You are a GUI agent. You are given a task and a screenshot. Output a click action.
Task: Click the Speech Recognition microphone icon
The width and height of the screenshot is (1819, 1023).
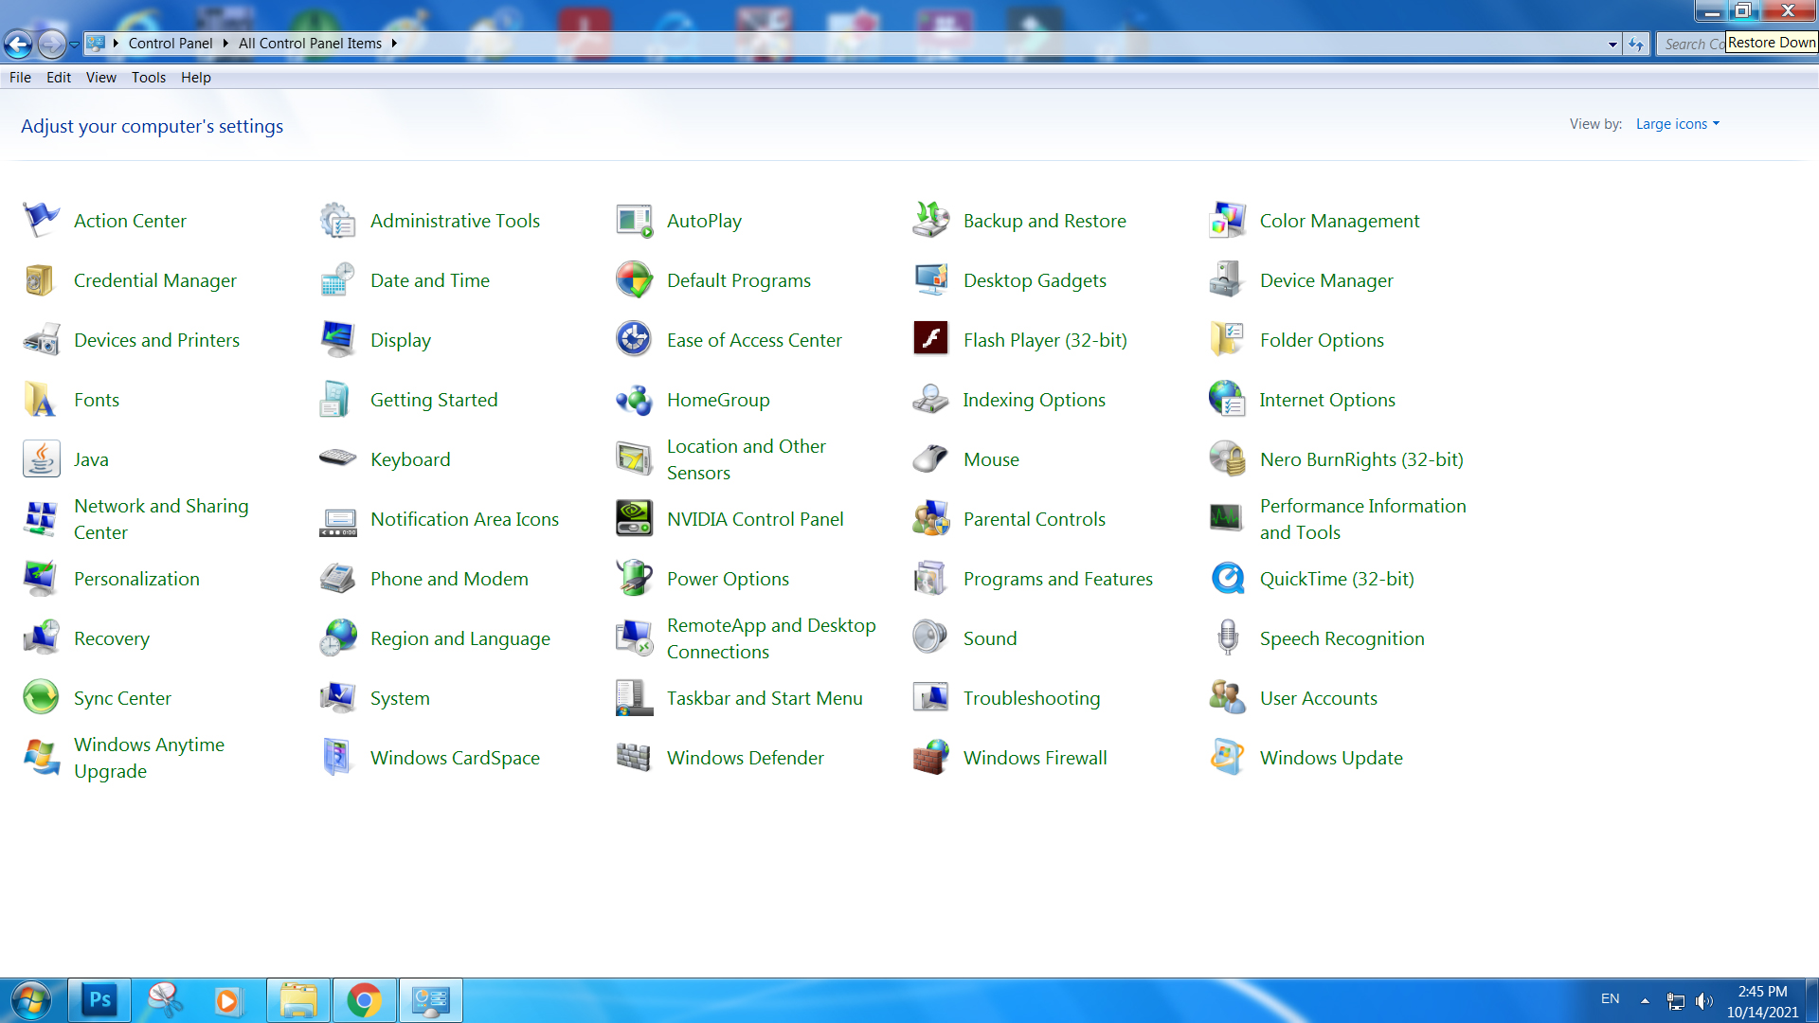coord(1228,637)
